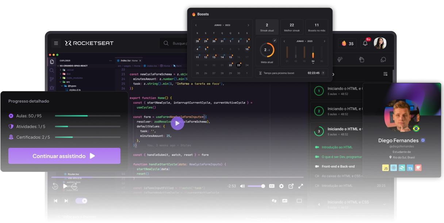Open the boosts flame counter showing 35
This screenshot has width=444, height=223.
point(348,43)
